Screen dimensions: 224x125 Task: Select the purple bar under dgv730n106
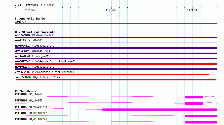116,53
